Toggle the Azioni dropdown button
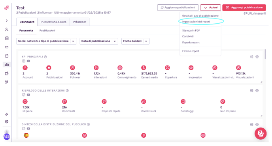This screenshot has height=146, width=272. (211, 7)
